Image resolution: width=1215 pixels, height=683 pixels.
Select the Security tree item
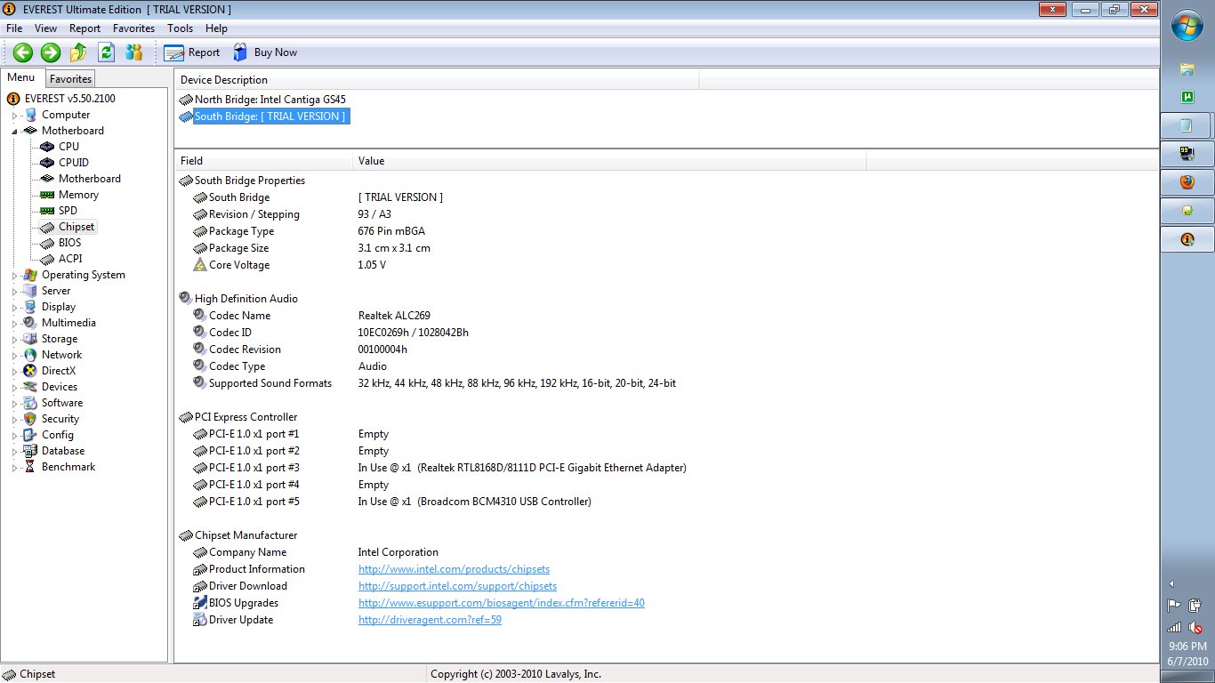(x=60, y=419)
